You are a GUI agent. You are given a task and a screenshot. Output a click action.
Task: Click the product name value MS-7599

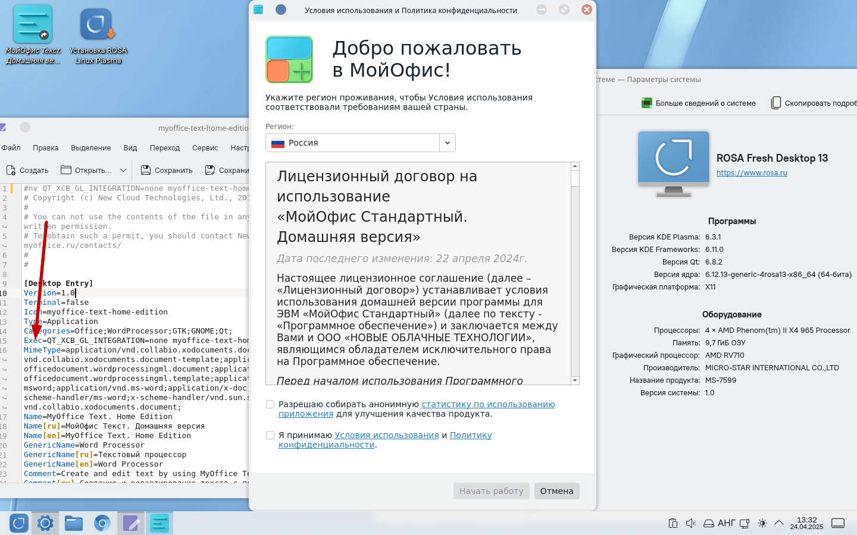coord(721,380)
